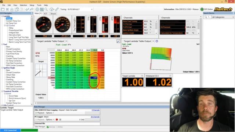Viewport: 235px width, 132px height.
Task: Click the fullscreen expand toolbar icon
Action: click(x=7, y=10)
